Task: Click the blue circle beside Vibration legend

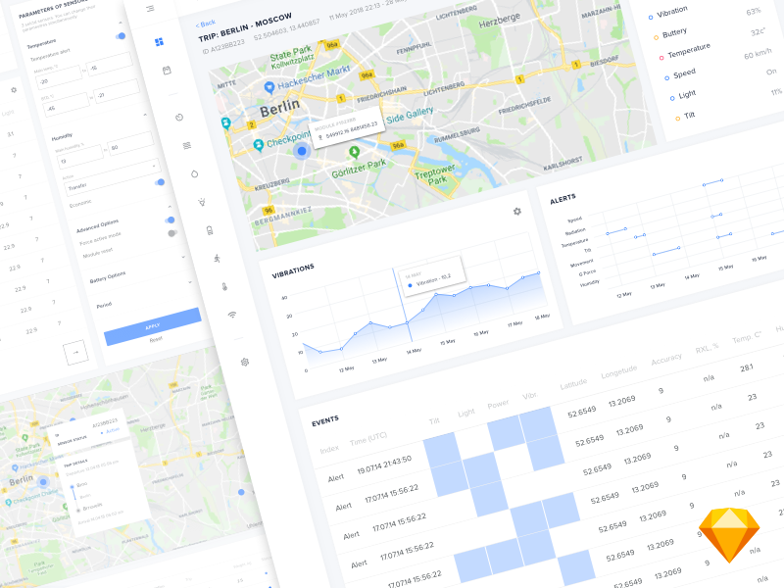Action: 651,18
